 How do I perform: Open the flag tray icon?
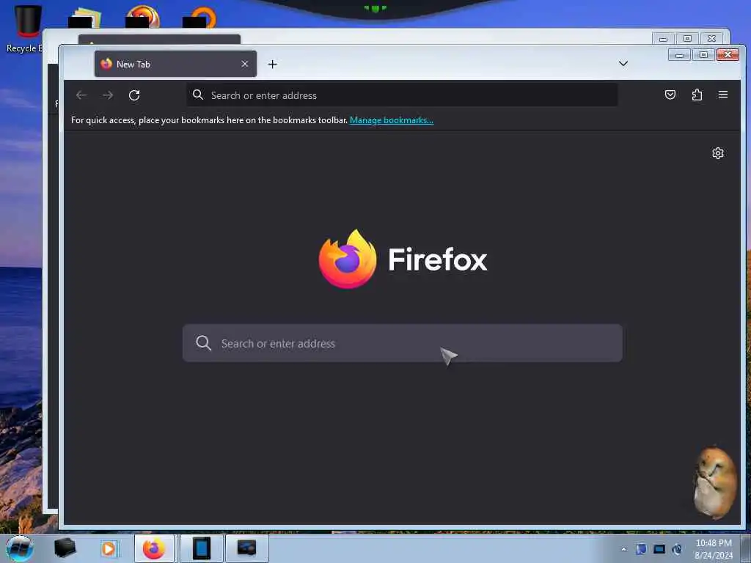click(x=641, y=549)
